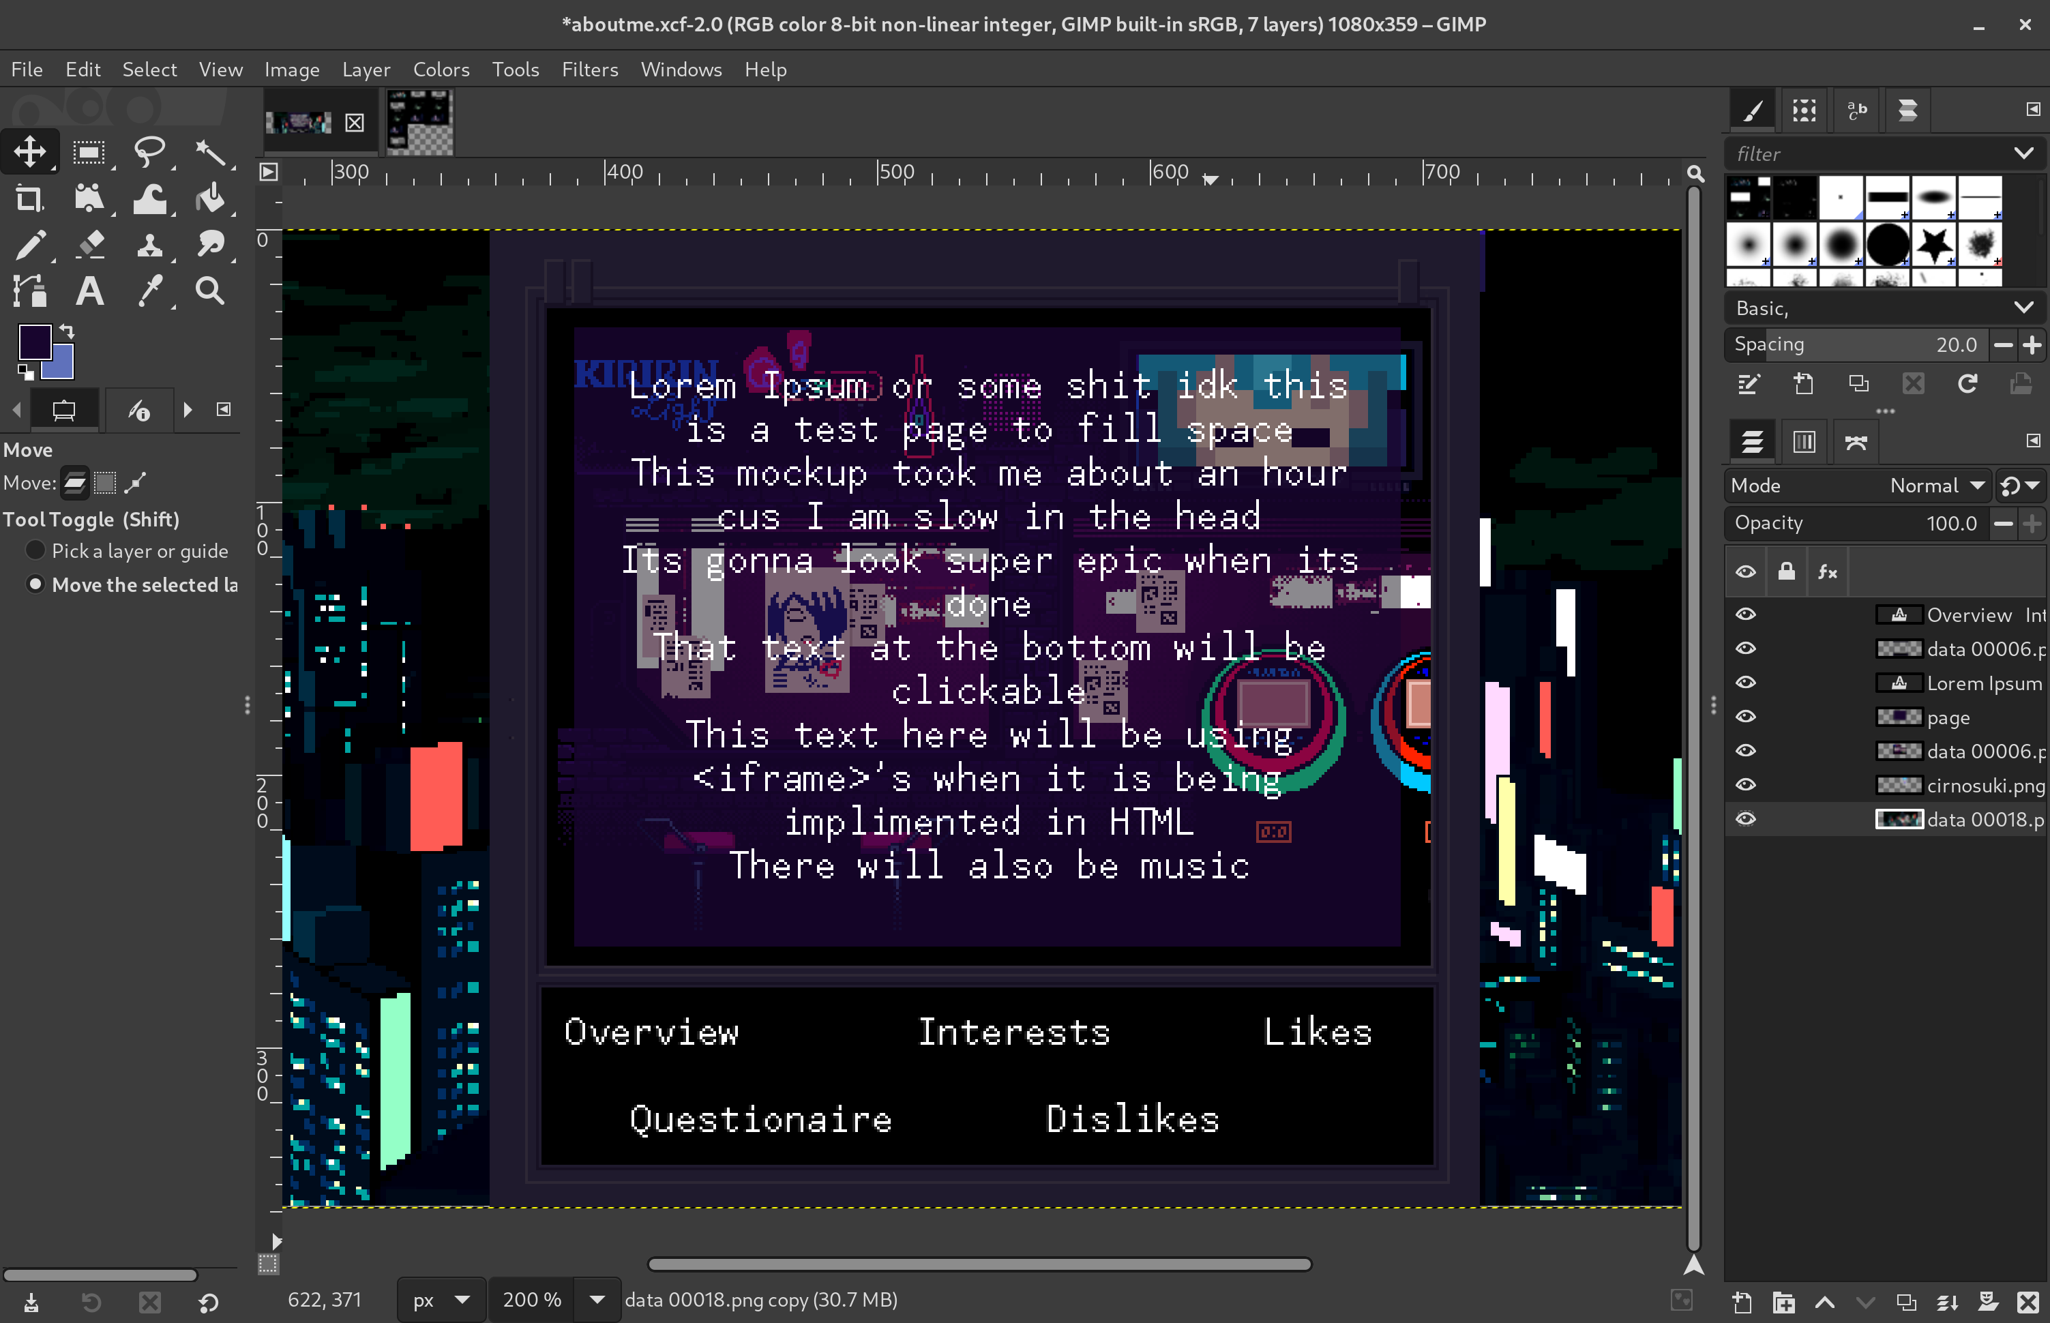Enable Pick a layer or guide option

click(35, 549)
